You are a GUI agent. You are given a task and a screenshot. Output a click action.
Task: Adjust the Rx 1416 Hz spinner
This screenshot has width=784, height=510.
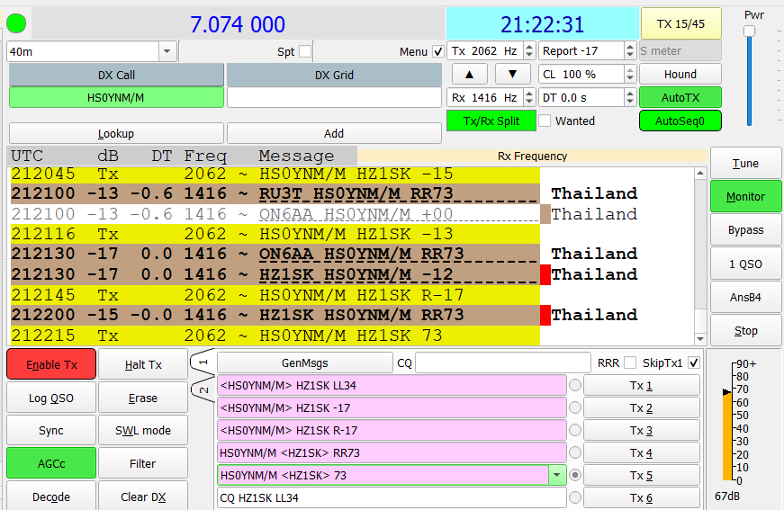[x=529, y=97]
